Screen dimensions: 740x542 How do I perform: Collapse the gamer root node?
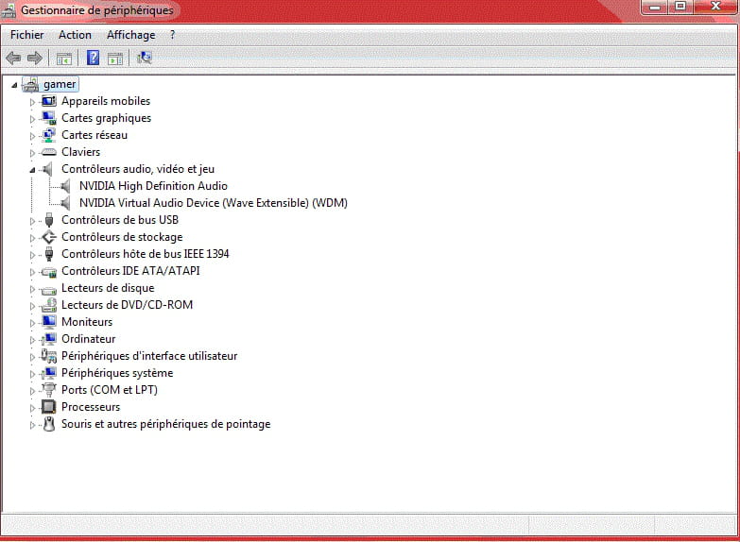click(14, 85)
